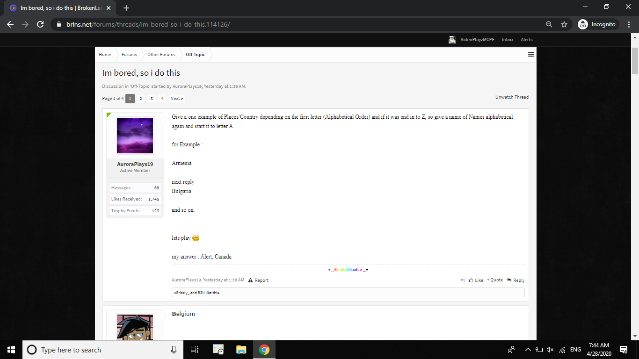
Task: Open File Explorer from the taskbar
Action: (x=241, y=350)
